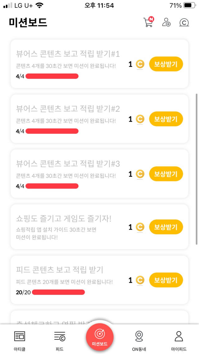Tap the 미션보드 page heading
Screen dimensions: 199x354
tap(28, 22)
